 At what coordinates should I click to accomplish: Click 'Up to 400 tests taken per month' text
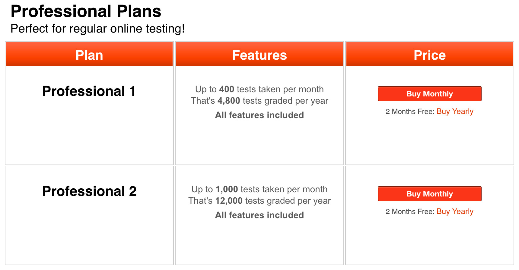[259, 89]
